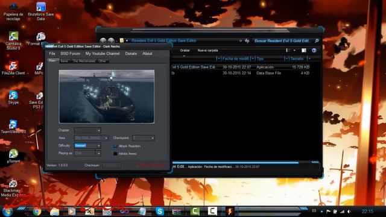
Task: Click the Grabar button in Explorer
Action: (185, 51)
